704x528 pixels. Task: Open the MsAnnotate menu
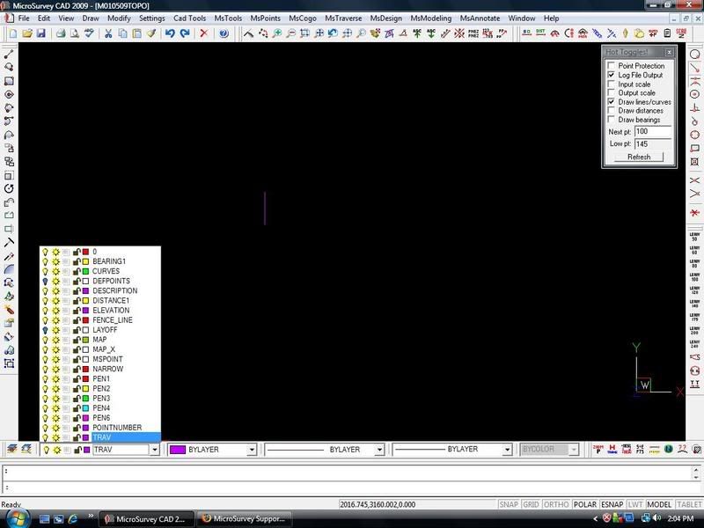[480, 18]
